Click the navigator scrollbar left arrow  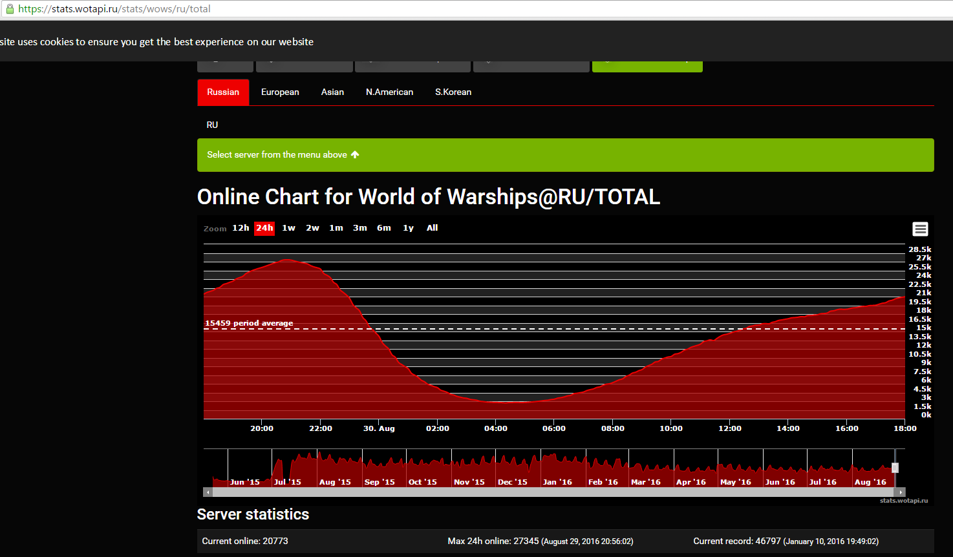click(x=208, y=492)
